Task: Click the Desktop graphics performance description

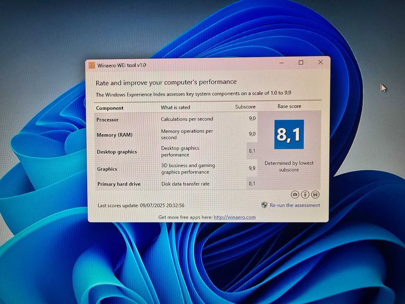Action: pyautogui.click(x=180, y=152)
